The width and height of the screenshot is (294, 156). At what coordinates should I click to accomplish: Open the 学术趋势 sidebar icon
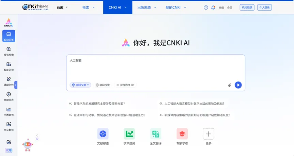(x=9, y=112)
